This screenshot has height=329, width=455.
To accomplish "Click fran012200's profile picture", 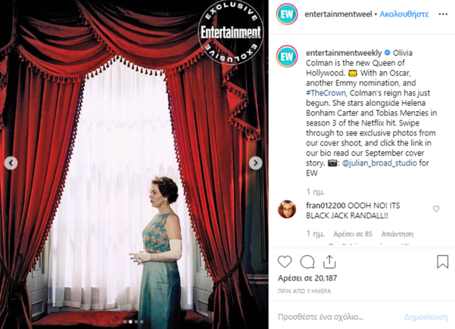I will pos(287,209).
